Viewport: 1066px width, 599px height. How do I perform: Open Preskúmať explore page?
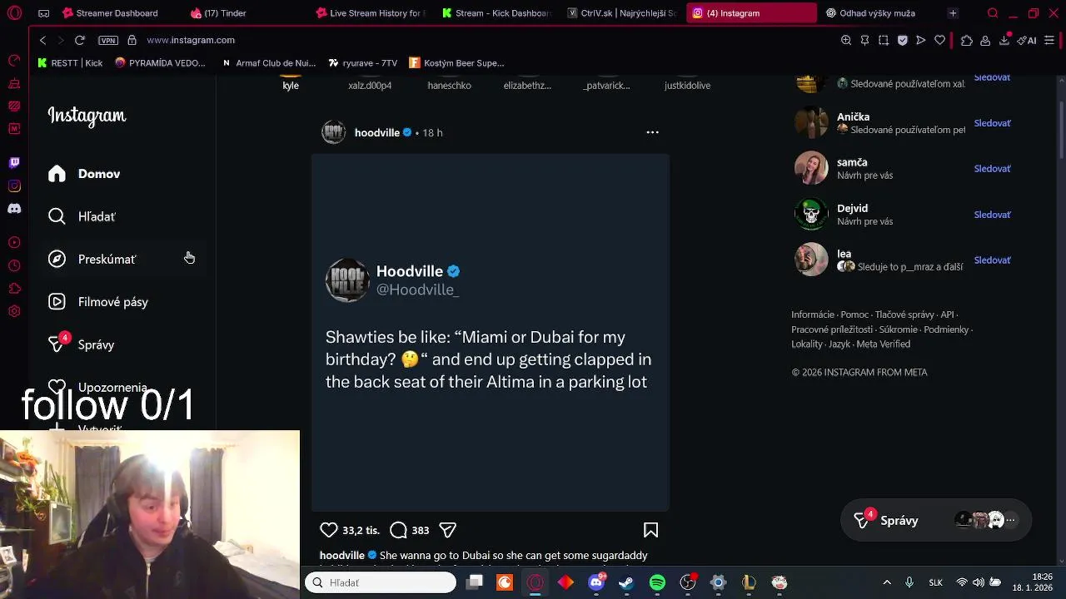point(92,260)
